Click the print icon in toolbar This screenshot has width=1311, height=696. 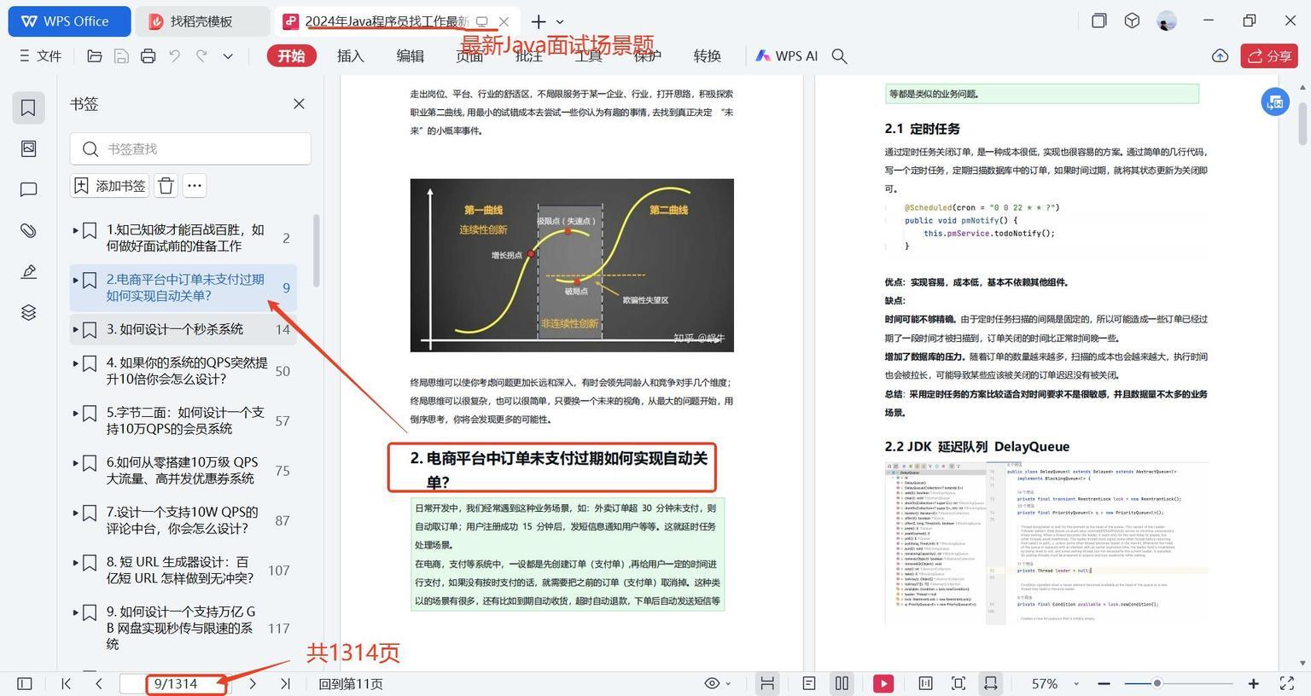click(148, 56)
